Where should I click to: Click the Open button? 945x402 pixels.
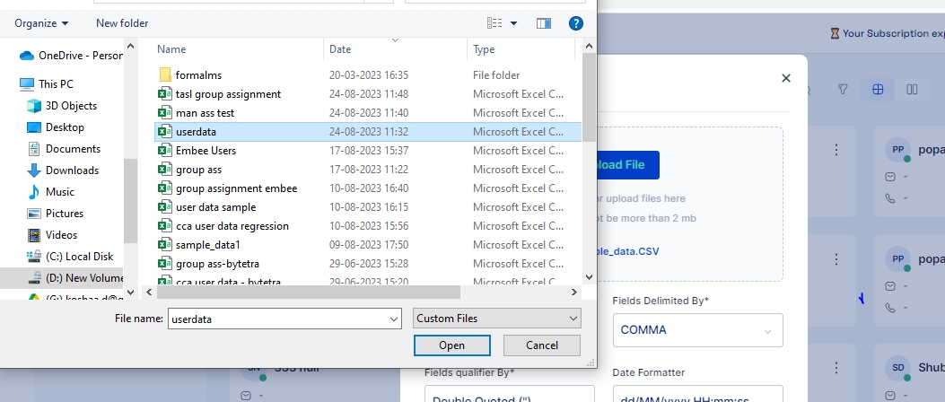[x=451, y=345]
